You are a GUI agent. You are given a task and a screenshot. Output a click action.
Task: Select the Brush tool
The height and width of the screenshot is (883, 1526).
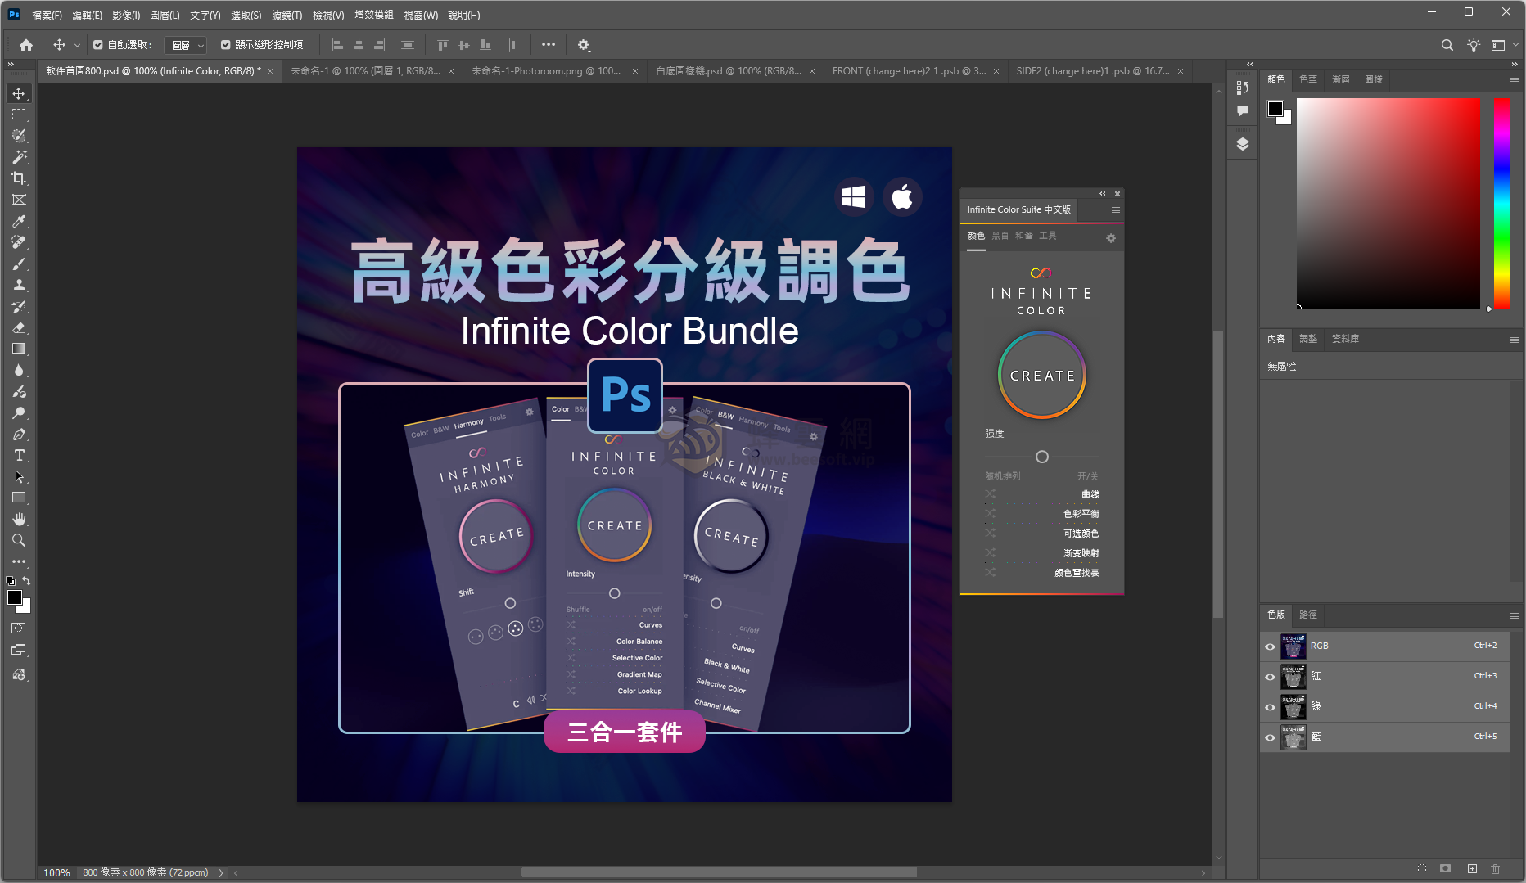pos(19,264)
